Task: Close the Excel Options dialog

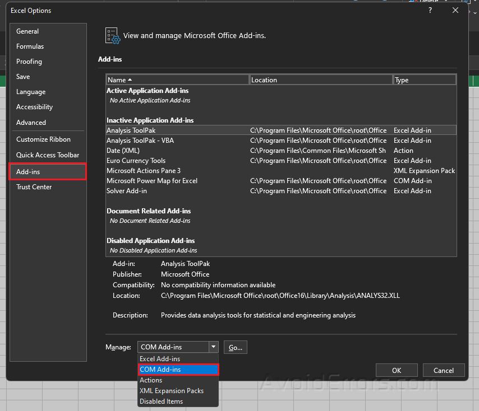Action: 455,11
